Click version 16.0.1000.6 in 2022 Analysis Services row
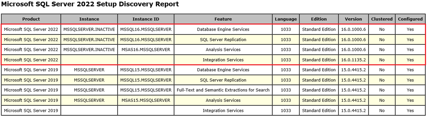 click(353, 50)
